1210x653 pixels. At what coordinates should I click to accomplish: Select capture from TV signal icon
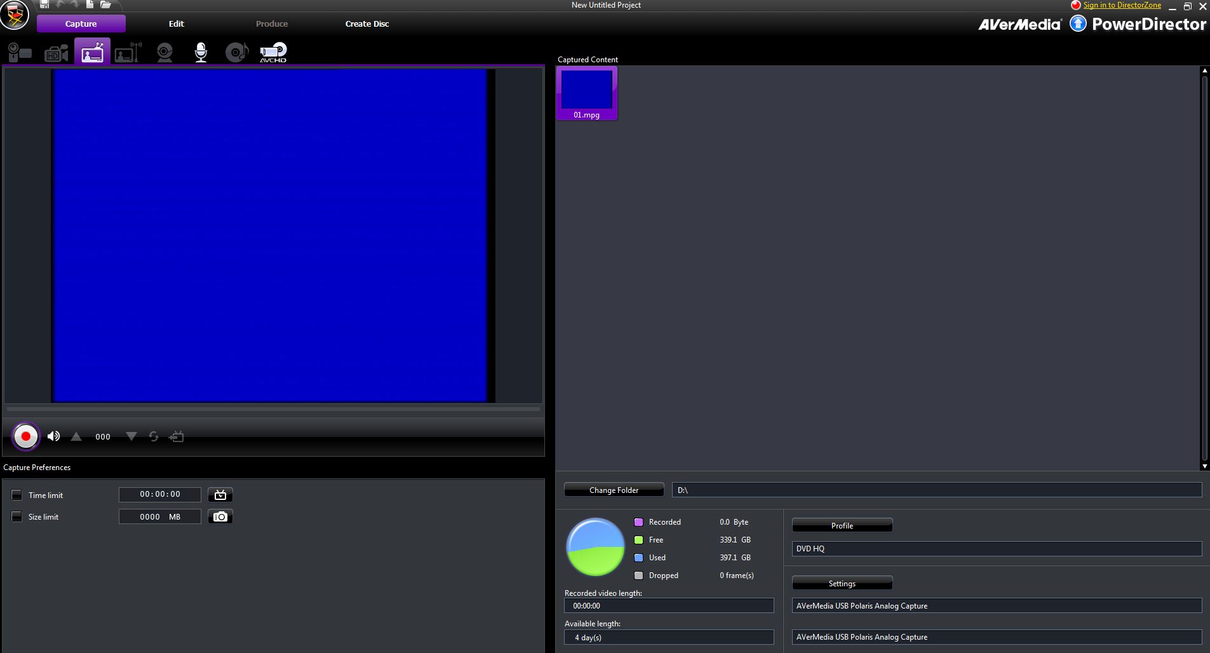pyautogui.click(x=92, y=51)
